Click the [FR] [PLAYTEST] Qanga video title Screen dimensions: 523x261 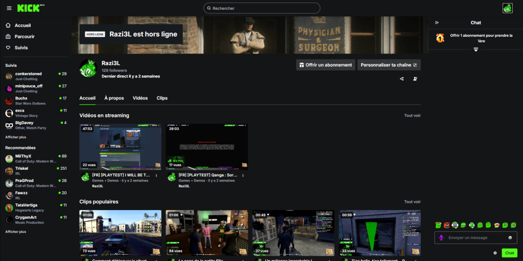click(x=208, y=175)
